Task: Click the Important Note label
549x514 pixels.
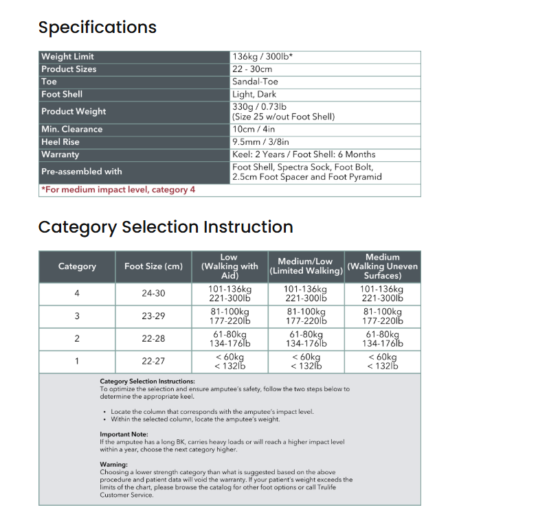Action: click(x=124, y=434)
